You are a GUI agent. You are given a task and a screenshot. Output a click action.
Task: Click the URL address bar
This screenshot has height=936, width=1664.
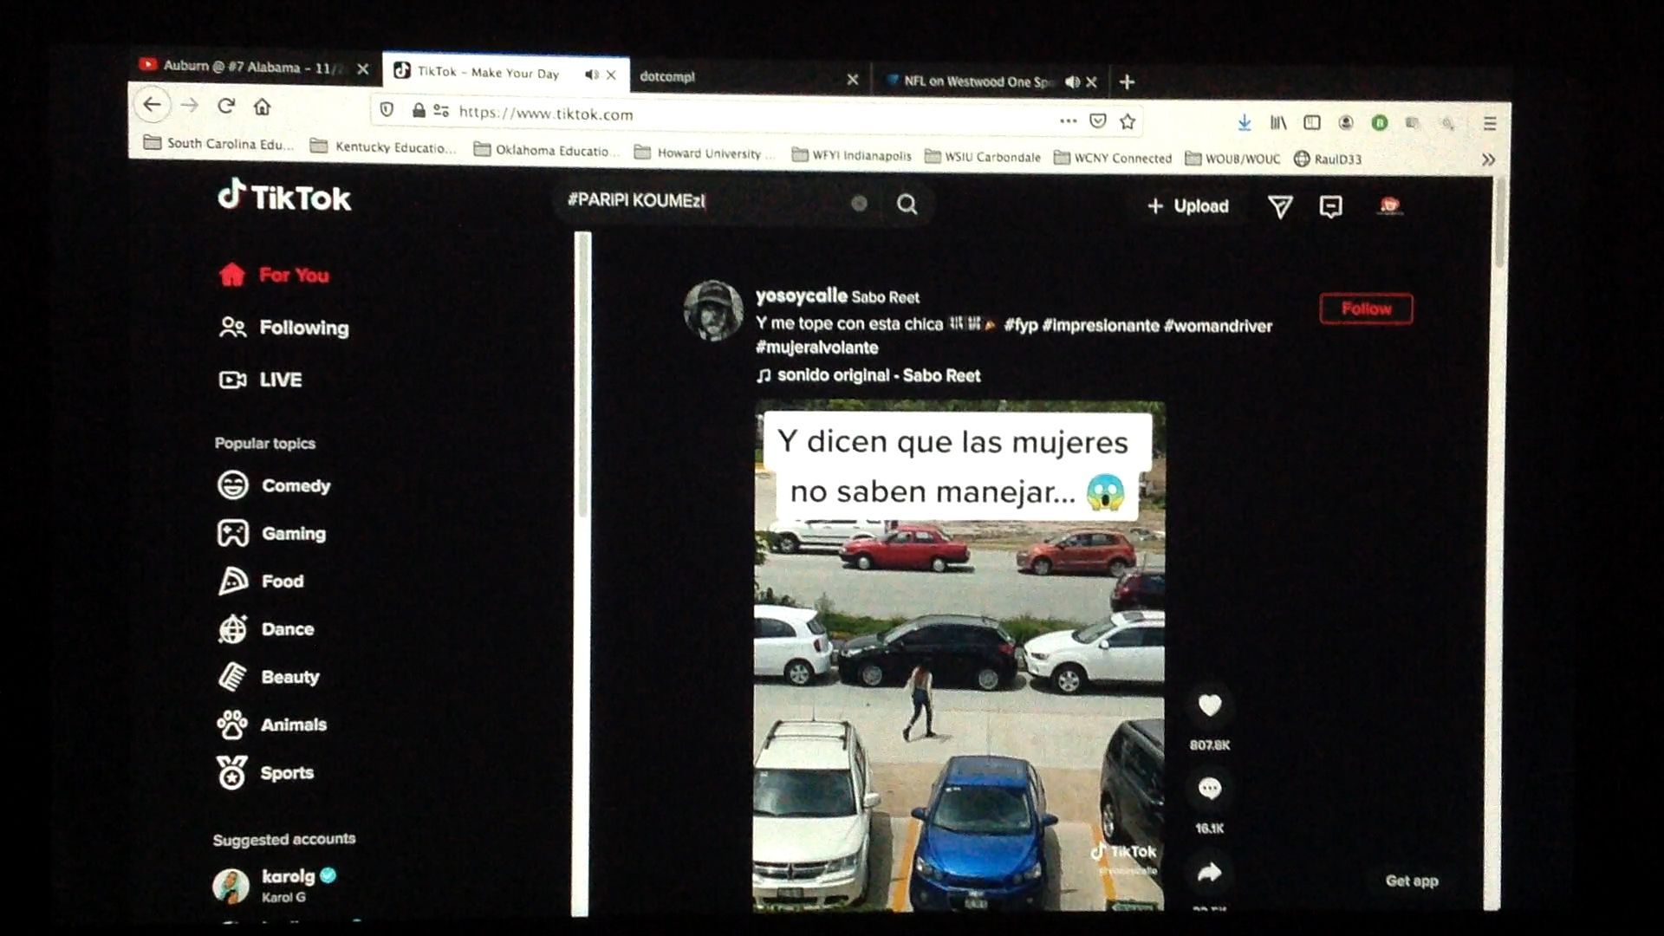(x=754, y=114)
